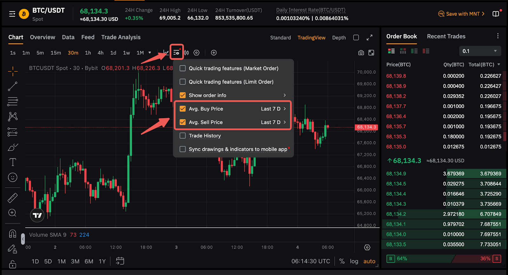Select the trend line drawing tool
508x275 pixels.
click(13, 86)
